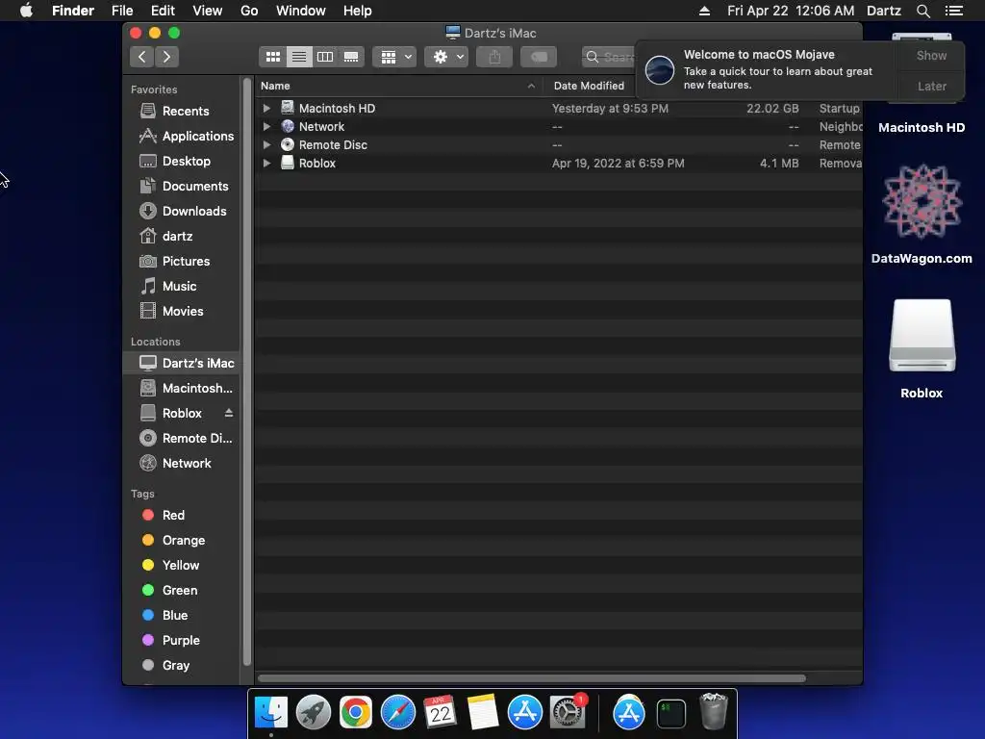985x739 pixels.
Task: Select Network in sidebar Locations
Action: (x=181, y=464)
